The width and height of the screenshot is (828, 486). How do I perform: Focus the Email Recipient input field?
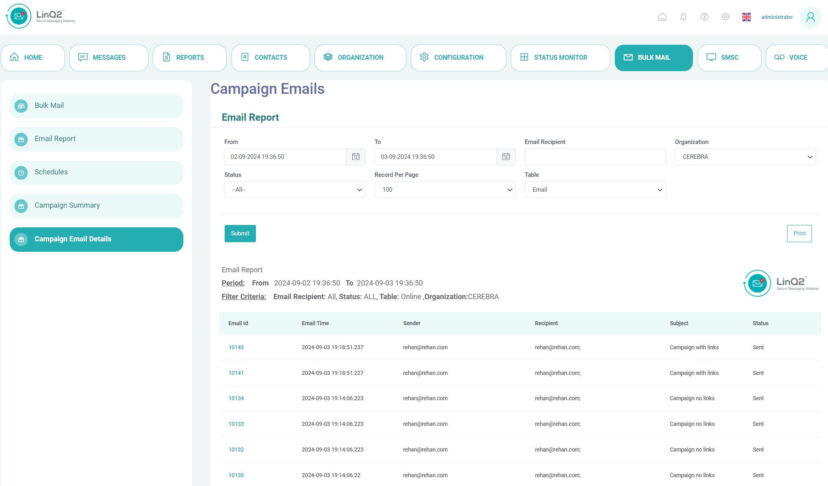click(595, 157)
